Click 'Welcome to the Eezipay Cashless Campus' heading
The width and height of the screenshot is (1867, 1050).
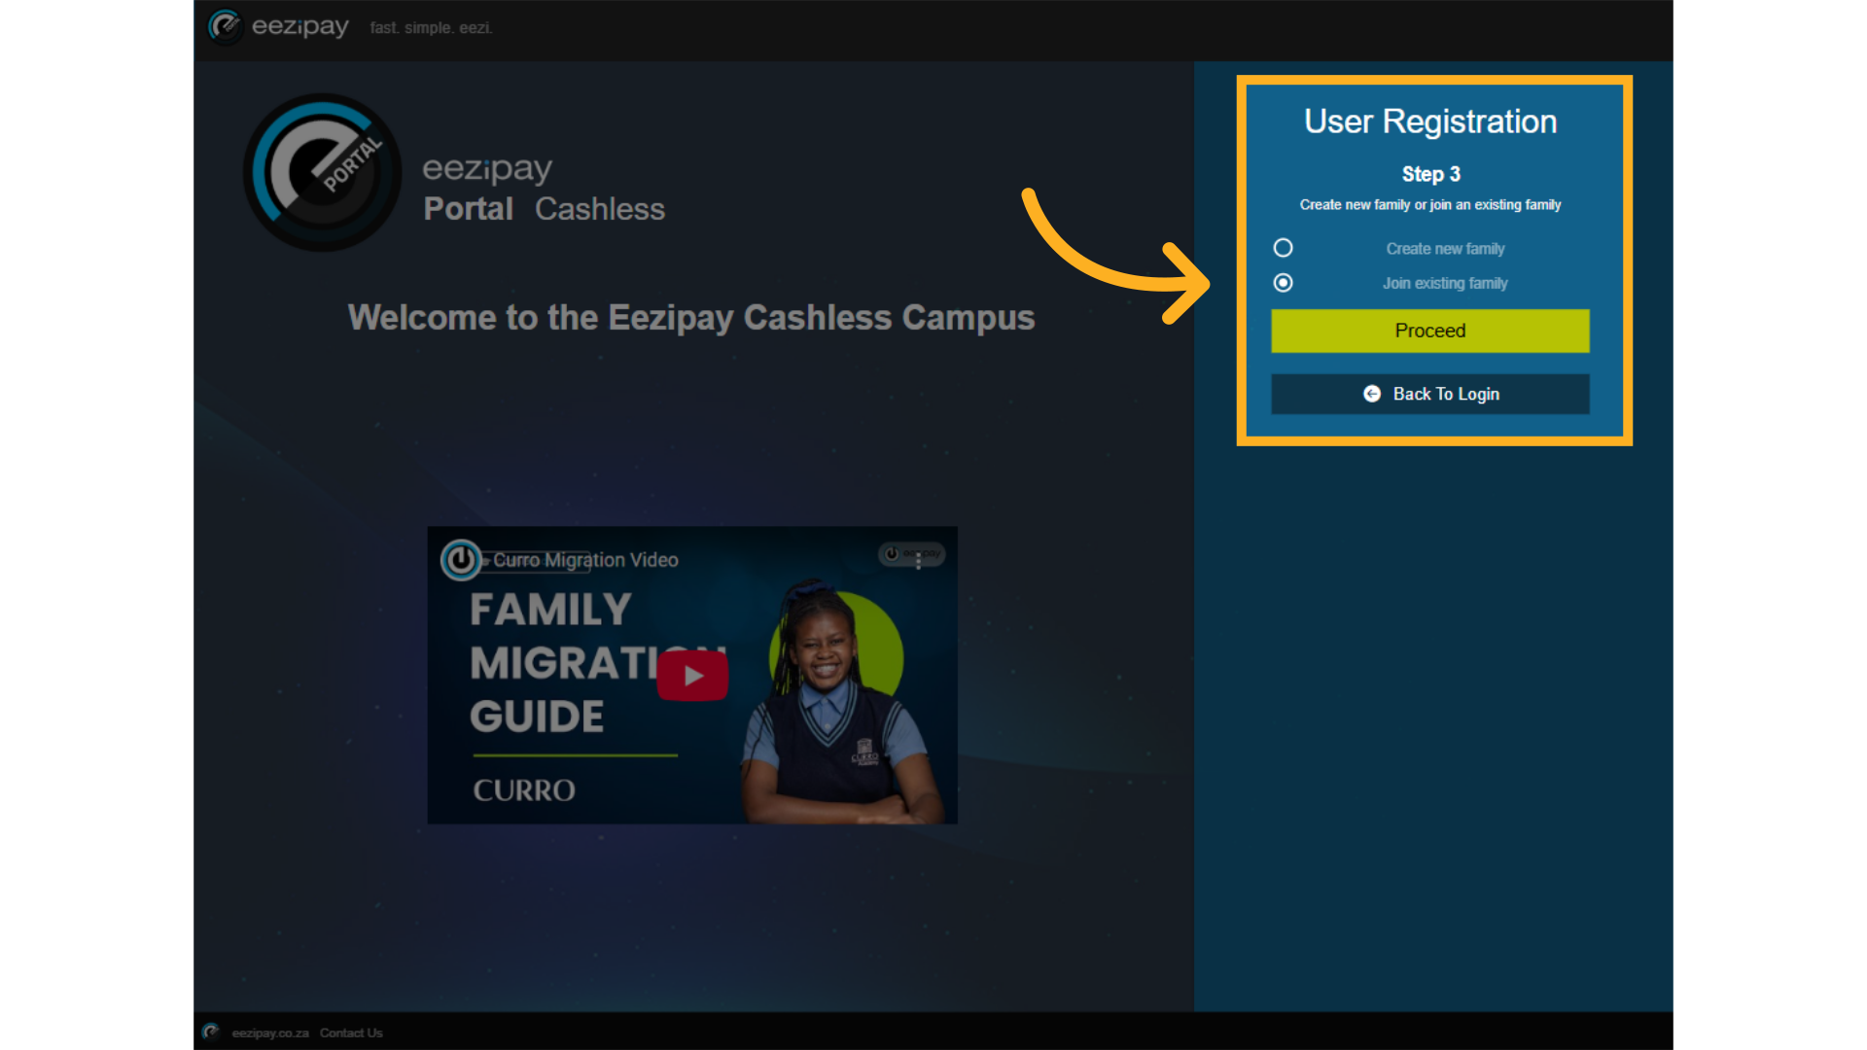(691, 318)
